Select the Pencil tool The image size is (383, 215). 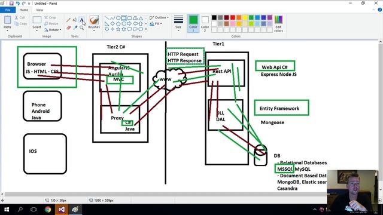click(x=68, y=20)
